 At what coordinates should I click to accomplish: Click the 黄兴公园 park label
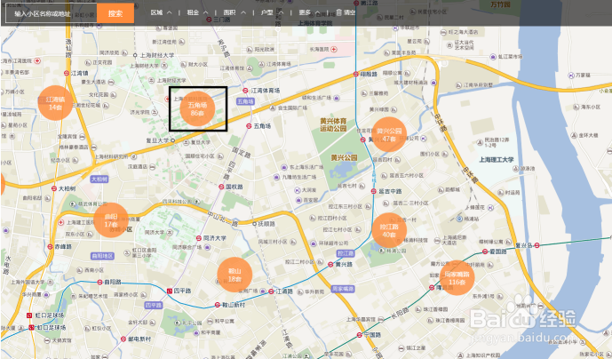click(344, 157)
